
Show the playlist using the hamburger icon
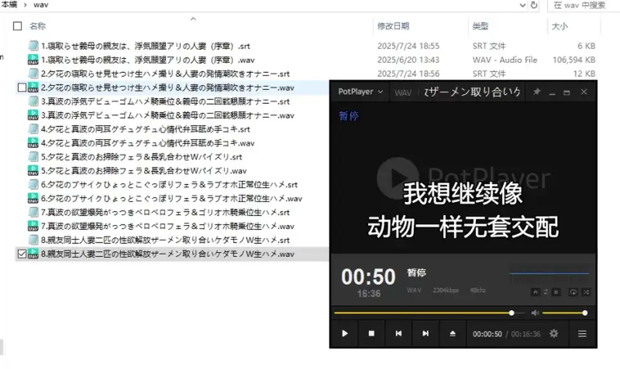click(582, 334)
